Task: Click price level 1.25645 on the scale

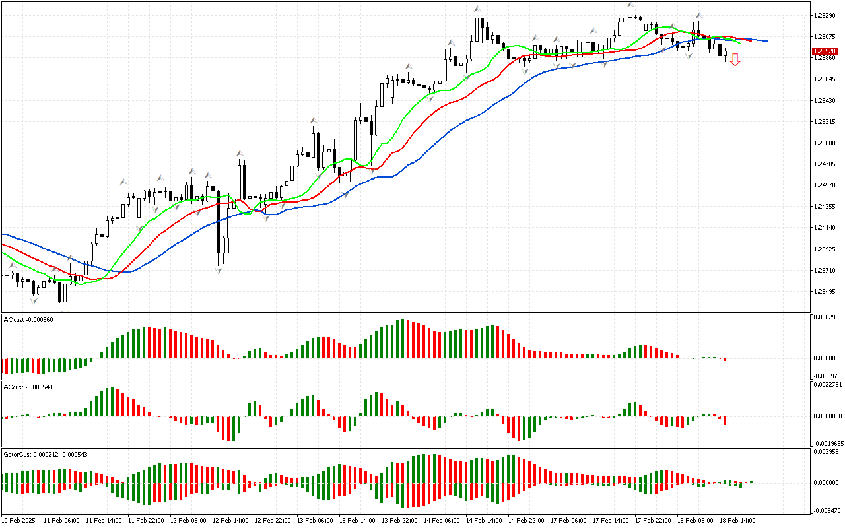Action: click(825, 79)
